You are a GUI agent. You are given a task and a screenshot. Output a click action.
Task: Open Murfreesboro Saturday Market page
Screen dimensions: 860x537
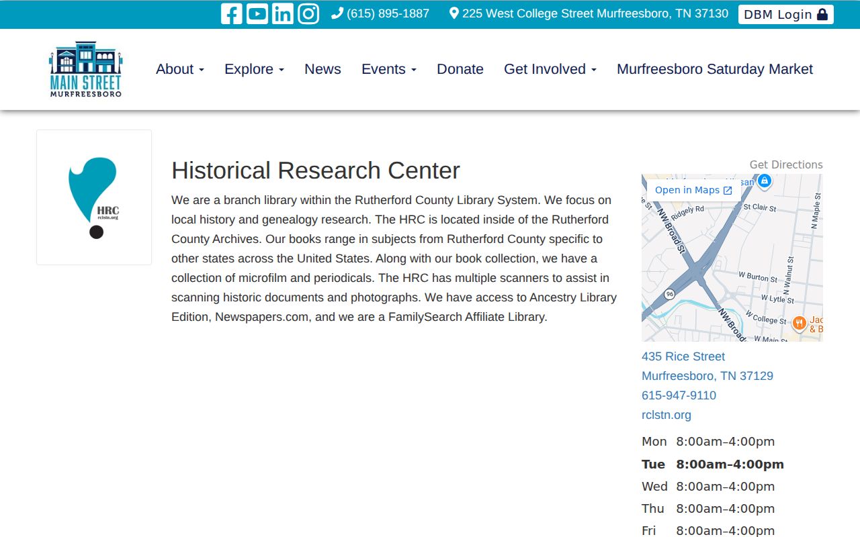pyautogui.click(x=715, y=69)
